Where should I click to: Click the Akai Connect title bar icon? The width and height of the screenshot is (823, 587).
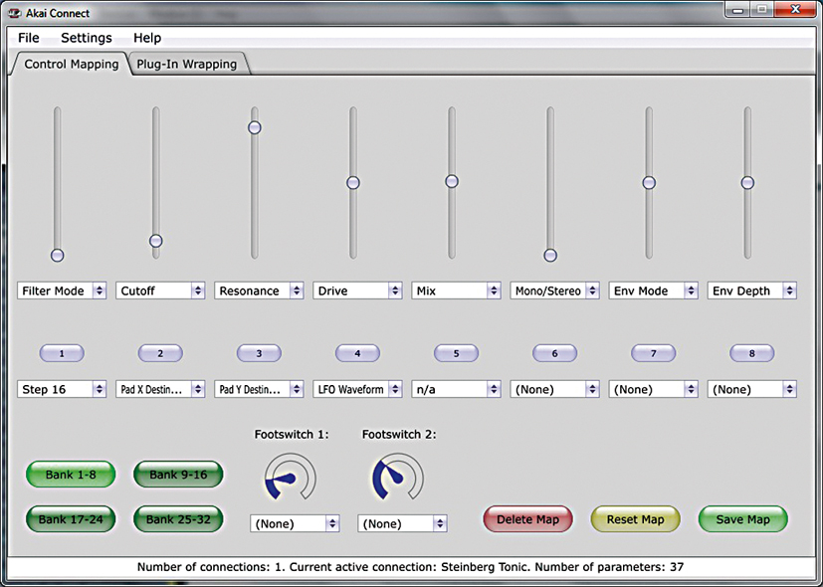pos(14,13)
